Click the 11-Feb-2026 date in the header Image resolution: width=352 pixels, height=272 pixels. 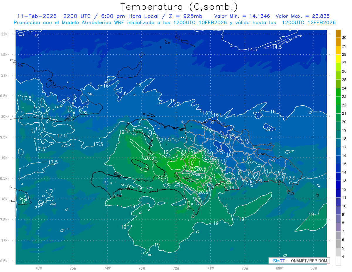point(37,16)
